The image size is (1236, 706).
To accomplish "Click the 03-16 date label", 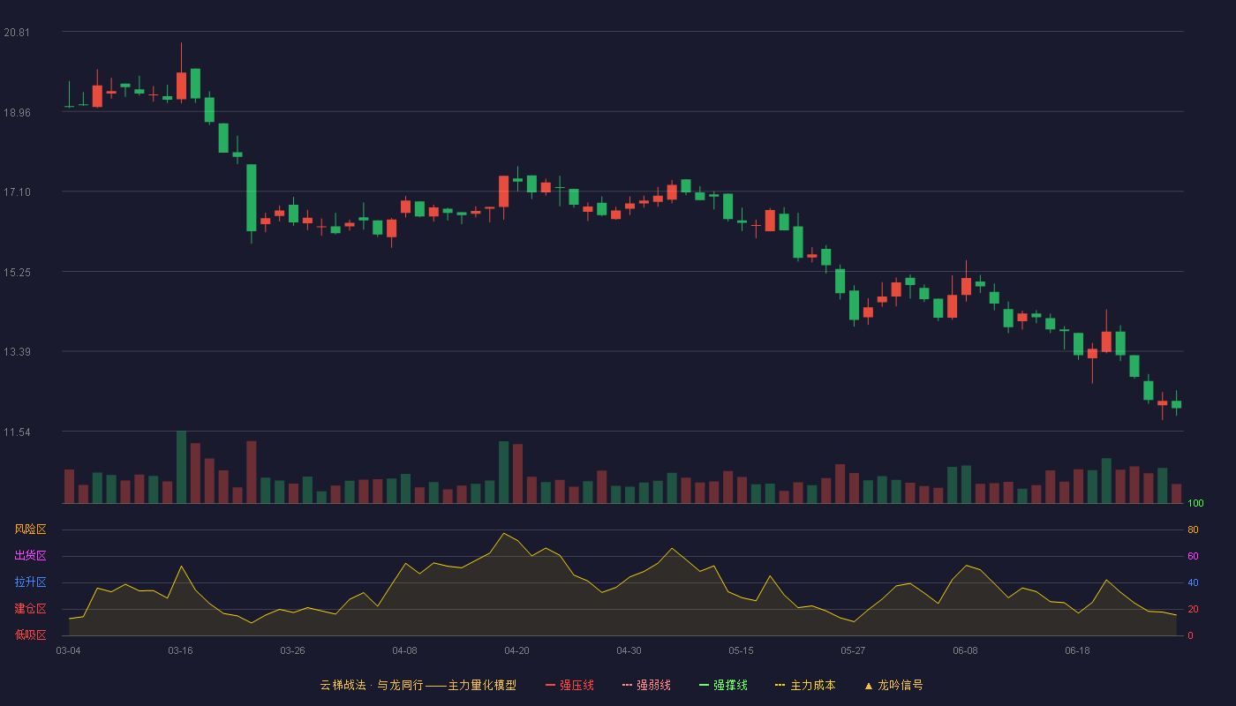I will [x=180, y=650].
